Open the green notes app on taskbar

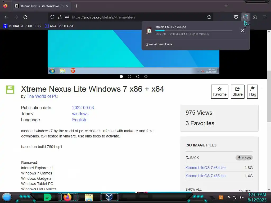click(48, 197)
